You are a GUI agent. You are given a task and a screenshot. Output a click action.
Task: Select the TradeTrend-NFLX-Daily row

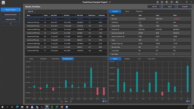66,26
